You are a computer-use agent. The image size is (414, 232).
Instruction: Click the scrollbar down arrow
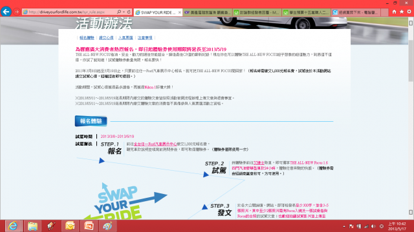click(x=411, y=212)
